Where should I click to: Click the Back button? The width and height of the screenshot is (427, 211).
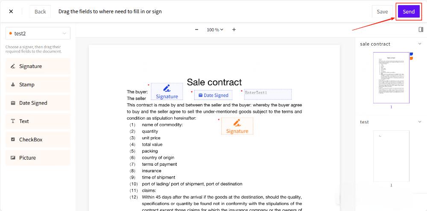(40, 12)
